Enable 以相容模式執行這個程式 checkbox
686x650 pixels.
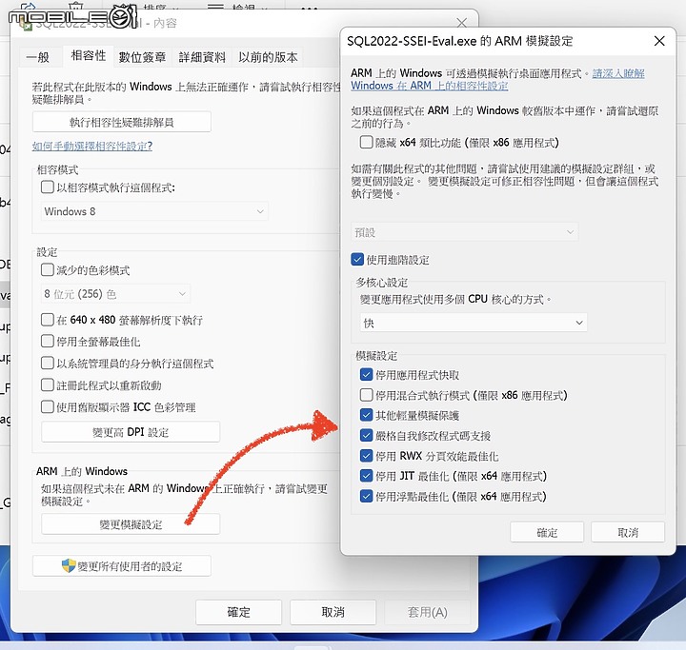(48, 187)
